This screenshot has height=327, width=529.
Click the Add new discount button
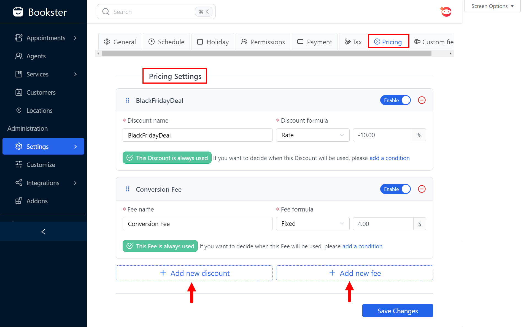pos(194,273)
